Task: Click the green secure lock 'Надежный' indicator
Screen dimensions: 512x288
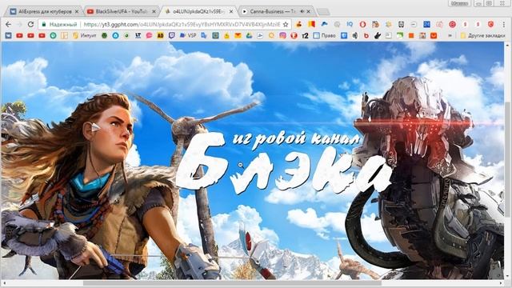Action: click(x=59, y=25)
